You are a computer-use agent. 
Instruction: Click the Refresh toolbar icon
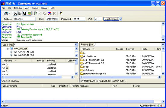36,13
